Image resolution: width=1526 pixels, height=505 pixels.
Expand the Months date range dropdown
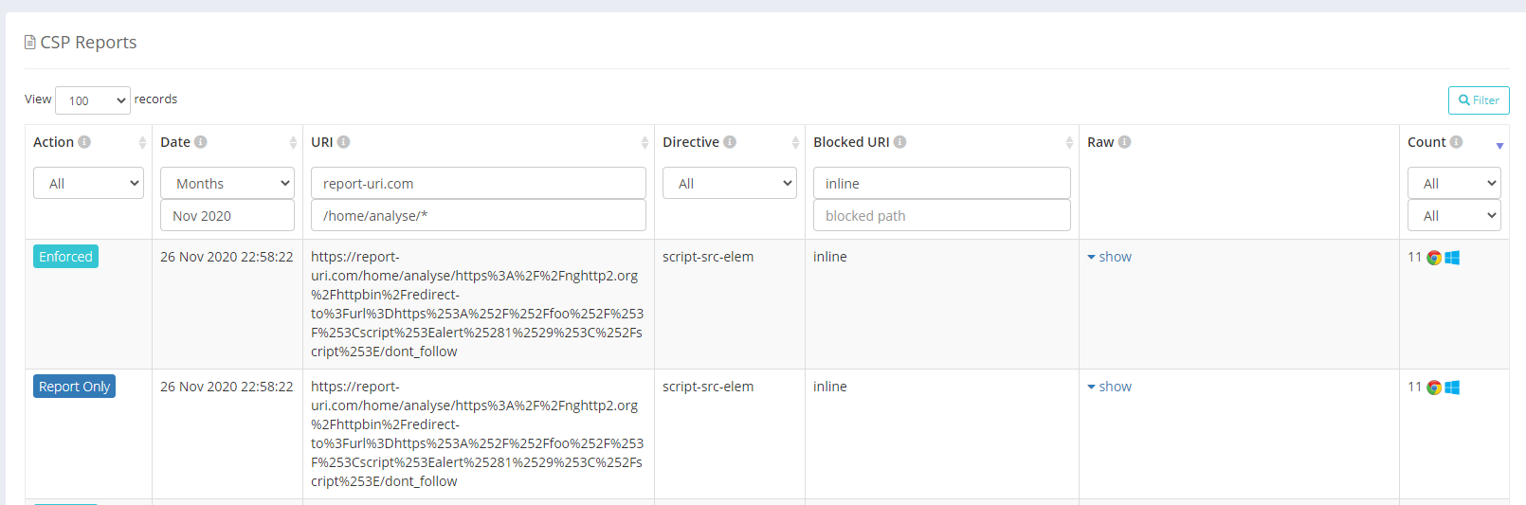pyautogui.click(x=227, y=184)
